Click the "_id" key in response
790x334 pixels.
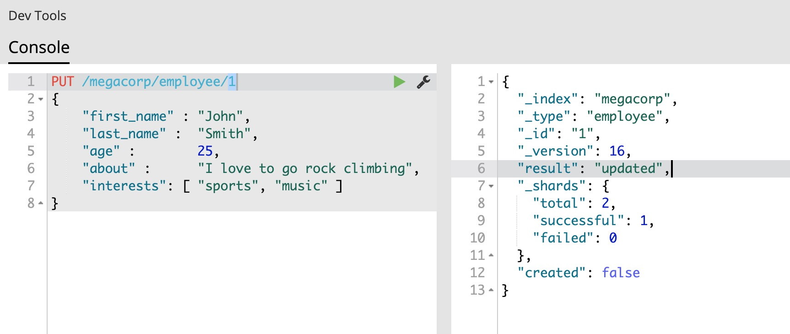point(536,134)
